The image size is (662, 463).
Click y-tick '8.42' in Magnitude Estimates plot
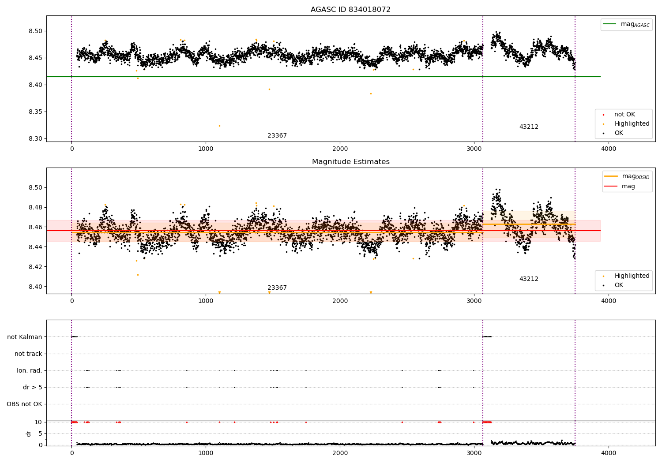point(35,267)
